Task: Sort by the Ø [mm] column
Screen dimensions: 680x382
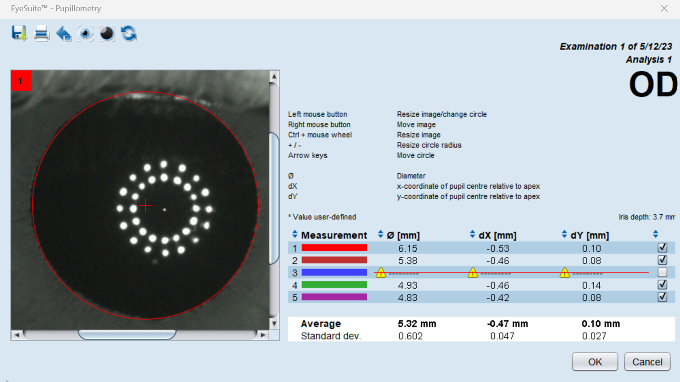Action: pos(380,235)
